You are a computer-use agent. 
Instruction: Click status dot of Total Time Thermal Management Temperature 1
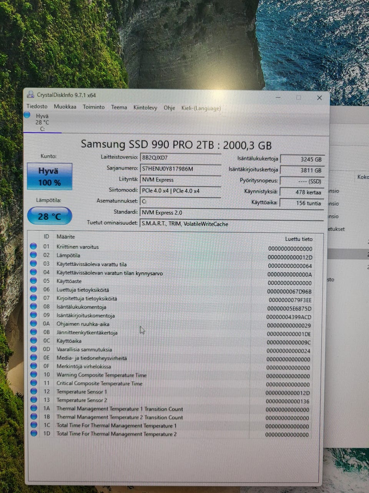pos(33,425)
